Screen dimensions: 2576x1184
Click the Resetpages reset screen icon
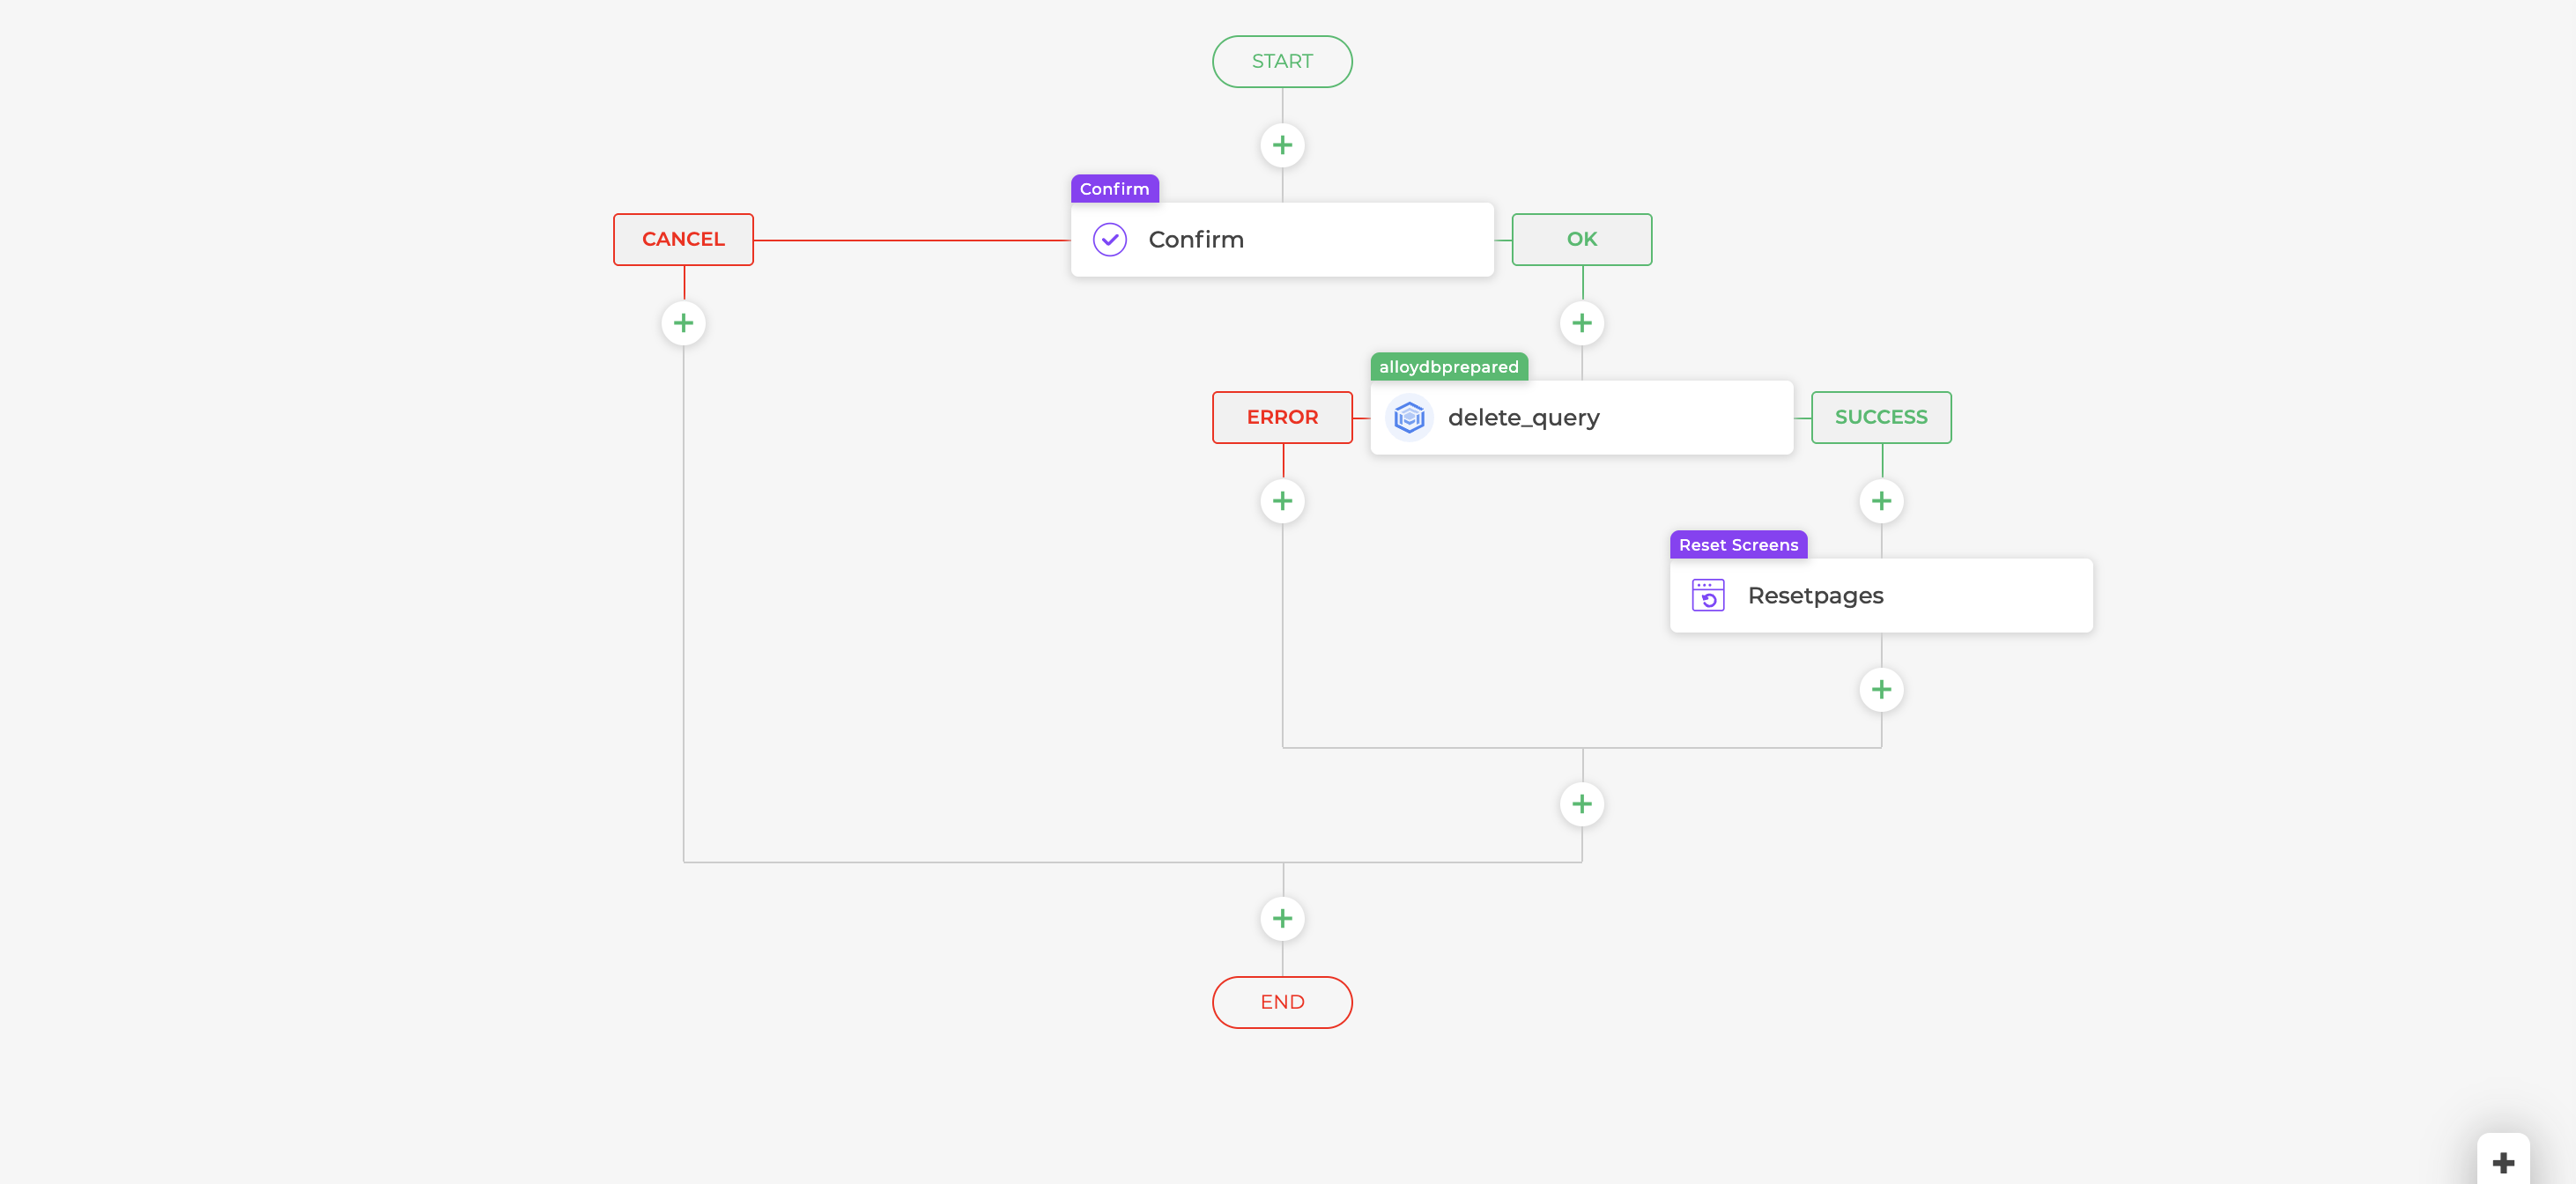pyautogui.click(x=1707, y=595)
